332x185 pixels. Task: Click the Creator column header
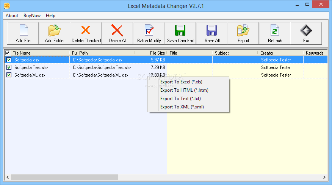click(280, 53)
